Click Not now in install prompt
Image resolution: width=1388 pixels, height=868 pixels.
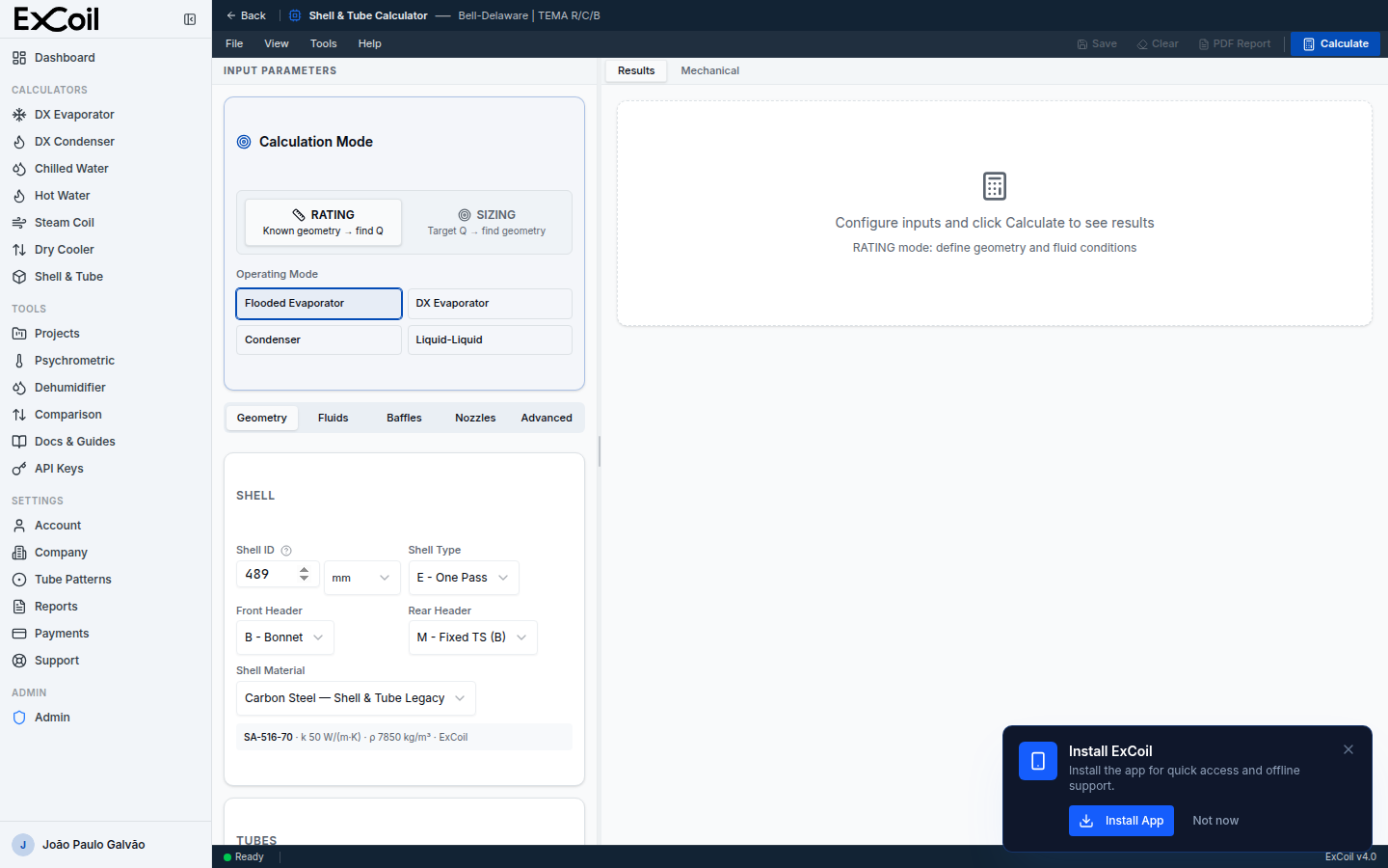(1215, 821)
